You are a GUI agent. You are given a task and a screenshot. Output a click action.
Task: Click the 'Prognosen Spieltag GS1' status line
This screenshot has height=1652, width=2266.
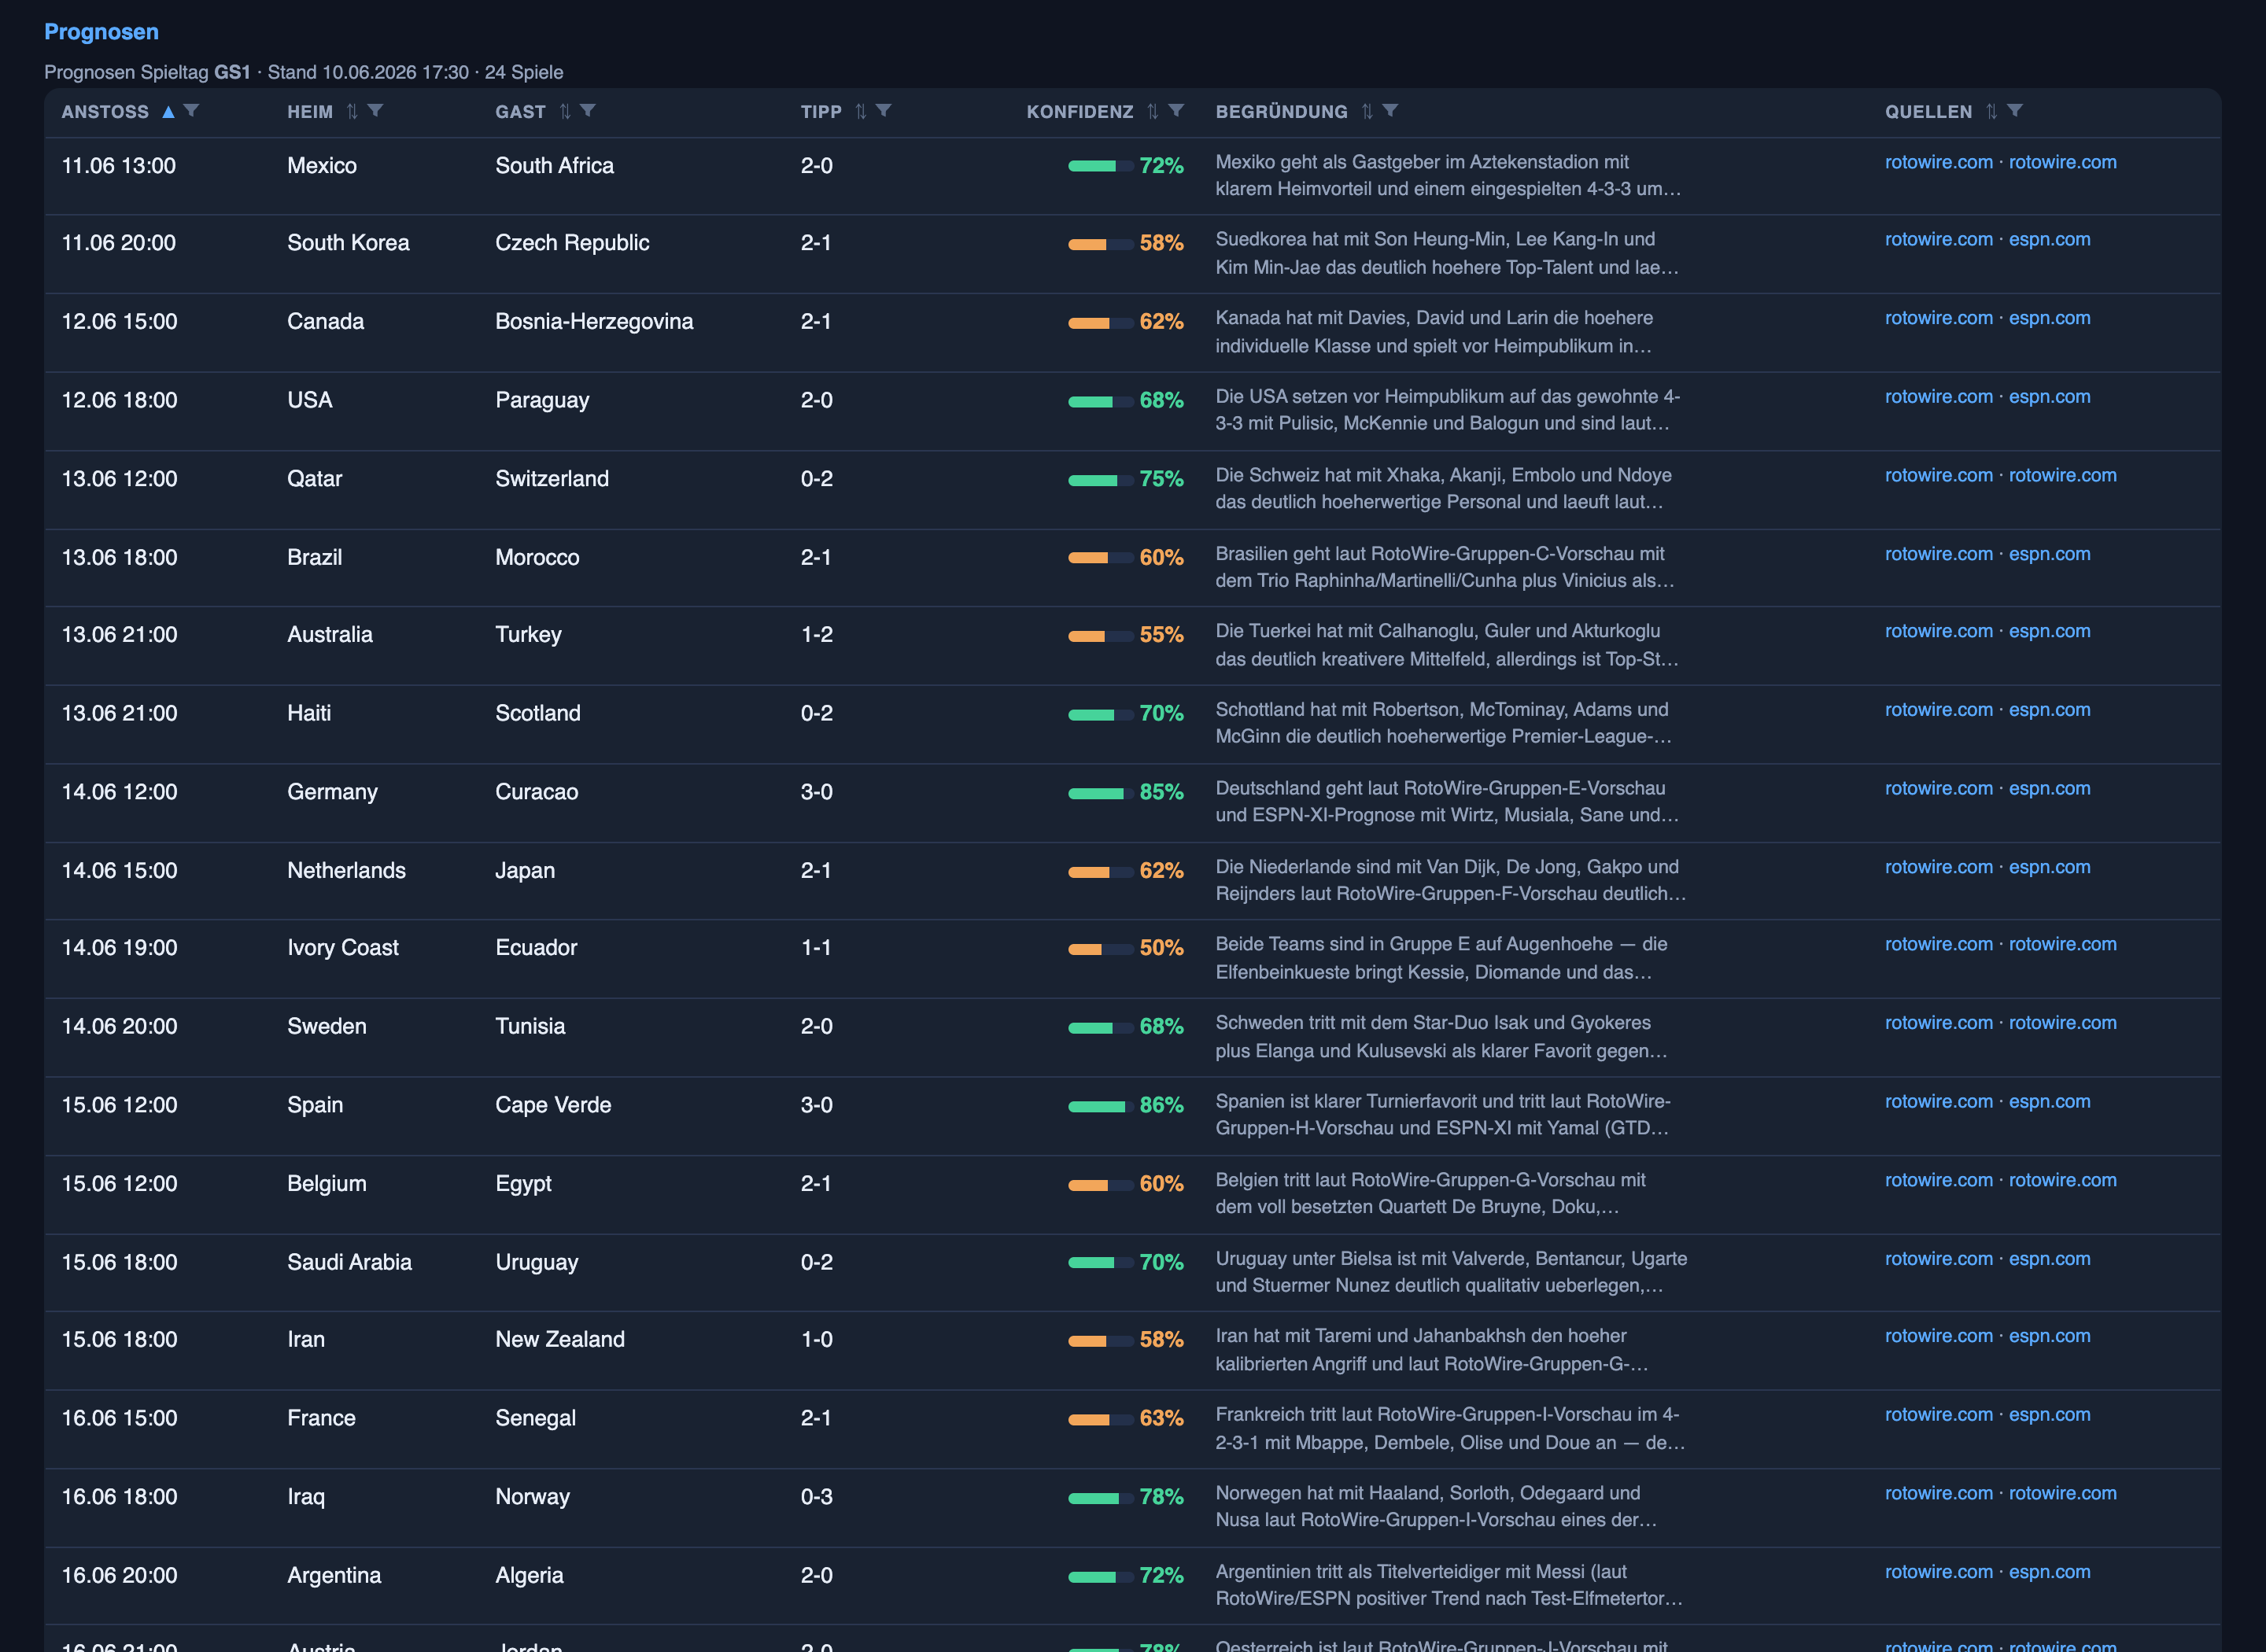tap(303, 73)
